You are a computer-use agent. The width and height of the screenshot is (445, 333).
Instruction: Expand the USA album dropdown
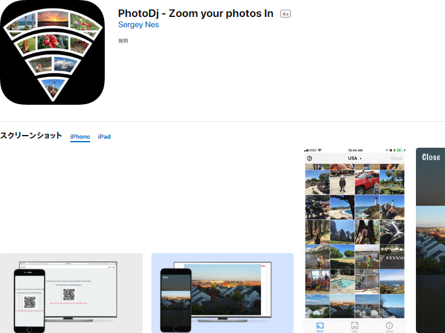tap(354, 158)
